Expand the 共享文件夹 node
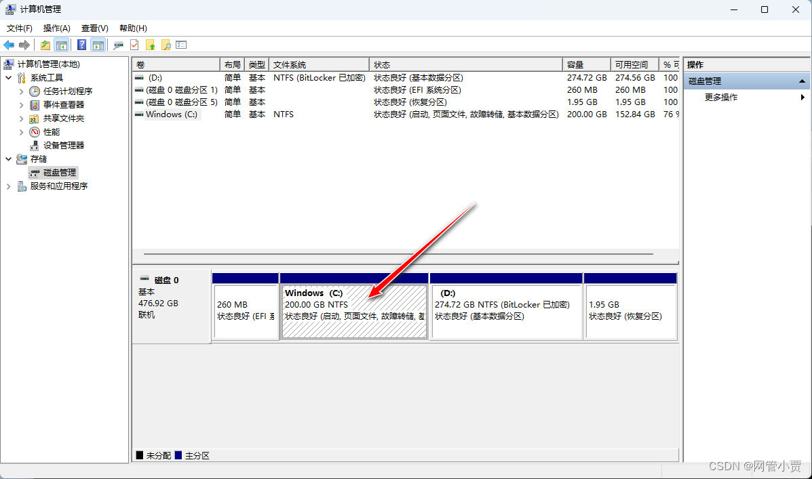Viewport: 812px width, 479px height. pos(21,119)
